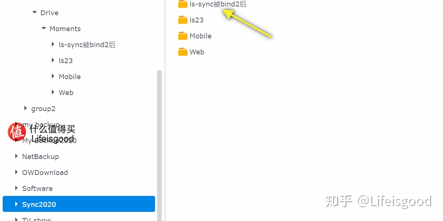Expand the group2 tree node
The height and width of the screenshot is (221, 443).
26,108
